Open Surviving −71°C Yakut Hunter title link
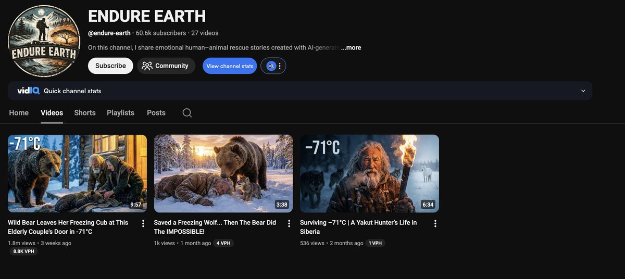This screenshot has width=625, height=279. coord(358,227)
